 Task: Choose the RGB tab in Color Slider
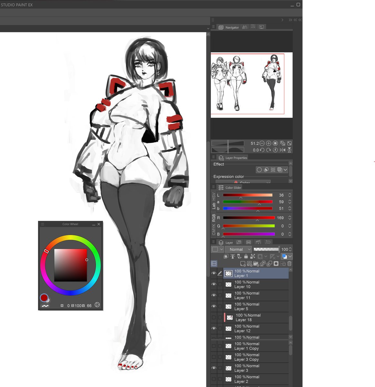tap(214, 218)
